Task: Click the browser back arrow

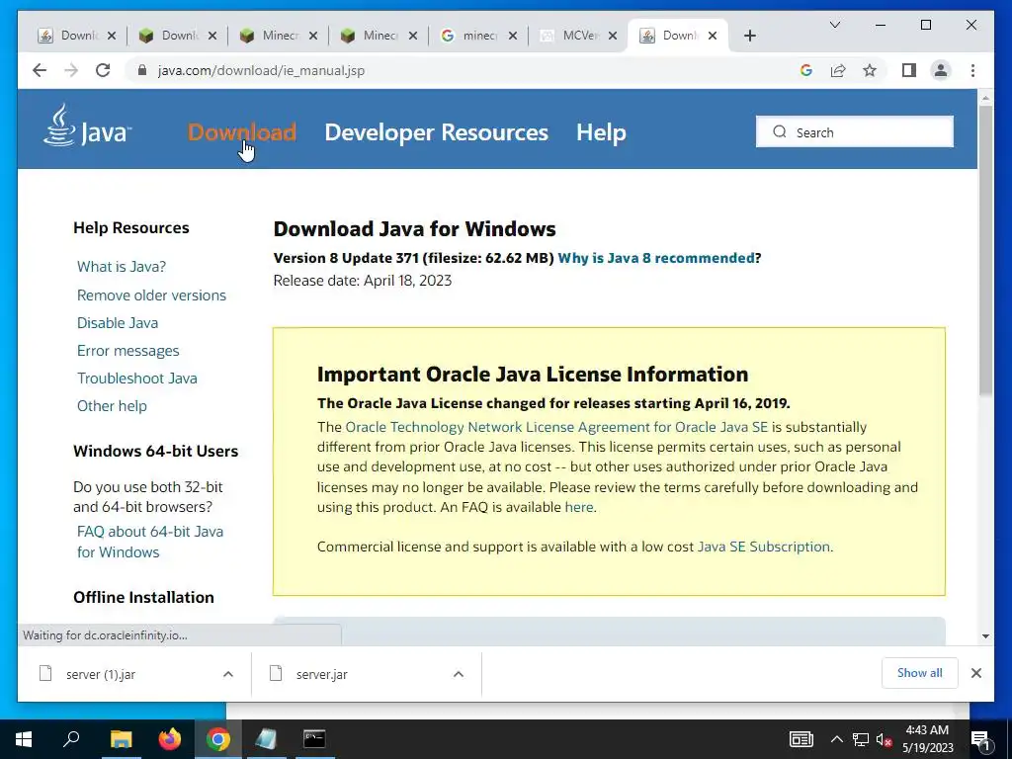Action: [40, 70]
